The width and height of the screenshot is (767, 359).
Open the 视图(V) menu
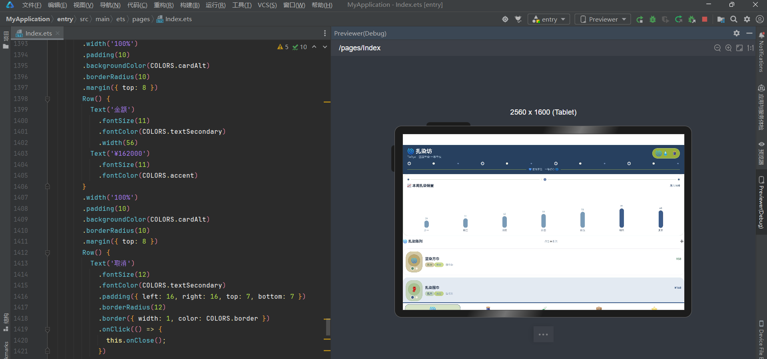(83, 5)
